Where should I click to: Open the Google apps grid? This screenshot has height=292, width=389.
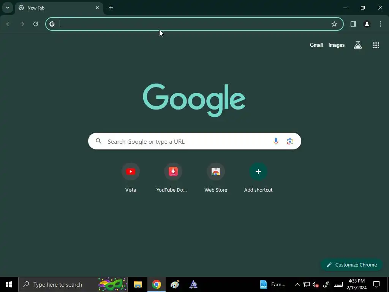[x=376, y=45]
